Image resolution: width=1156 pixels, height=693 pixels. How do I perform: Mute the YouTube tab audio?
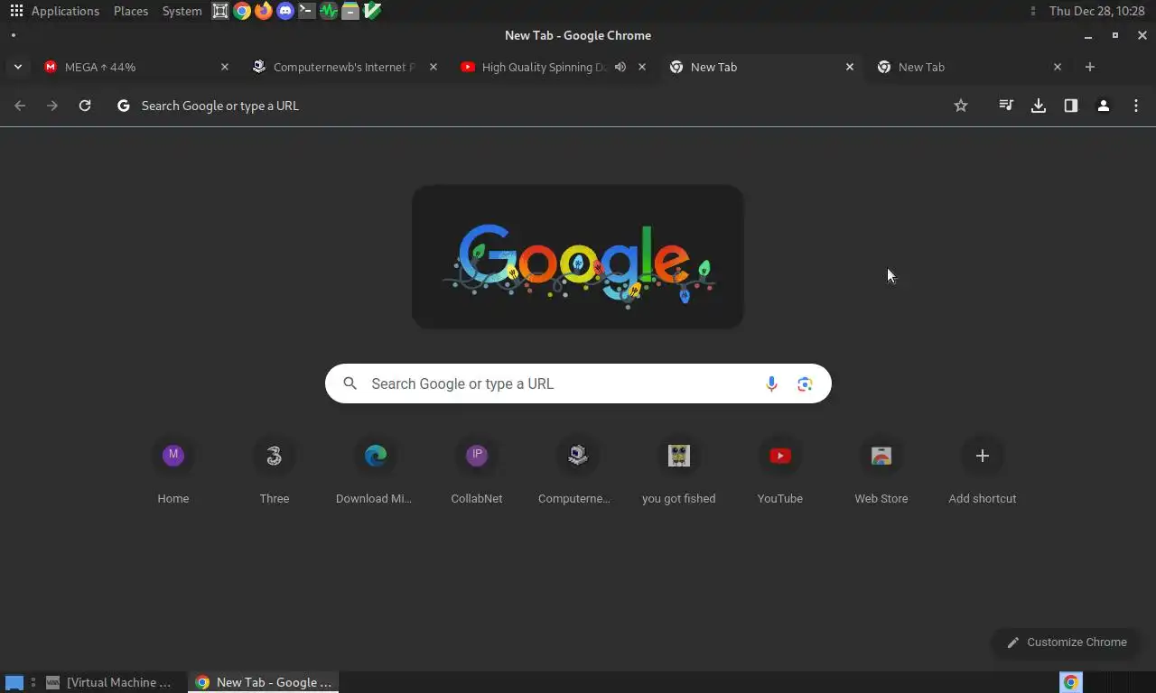(620, 67)
